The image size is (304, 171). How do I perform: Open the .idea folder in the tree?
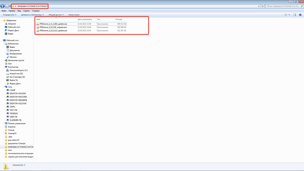10,137
